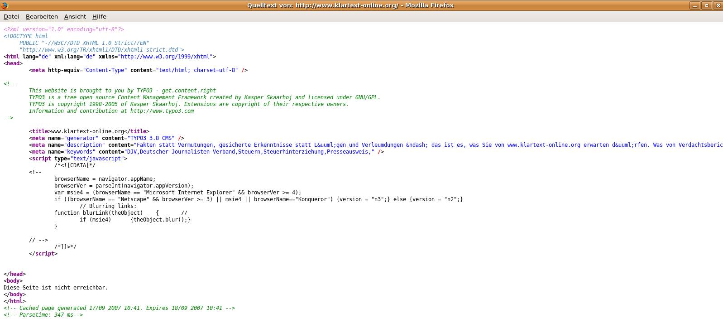Screen dimensions: 723x328
Task: Open the Bearbeiten menu
Action: 42,16
